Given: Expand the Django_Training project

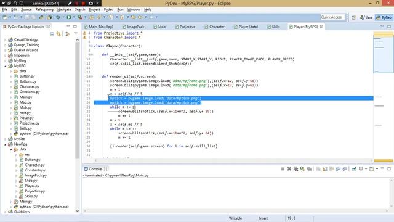Looking at the screenshot, I should (x=6, y=45).
